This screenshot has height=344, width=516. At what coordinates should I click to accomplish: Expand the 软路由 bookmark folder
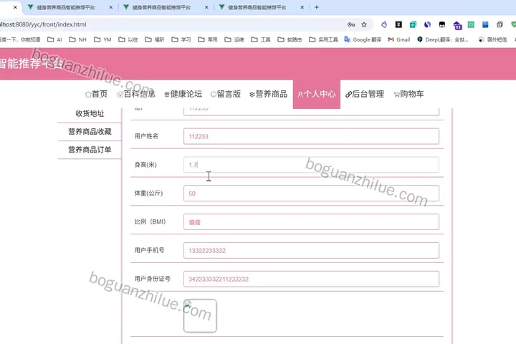[x=290, y=39]
